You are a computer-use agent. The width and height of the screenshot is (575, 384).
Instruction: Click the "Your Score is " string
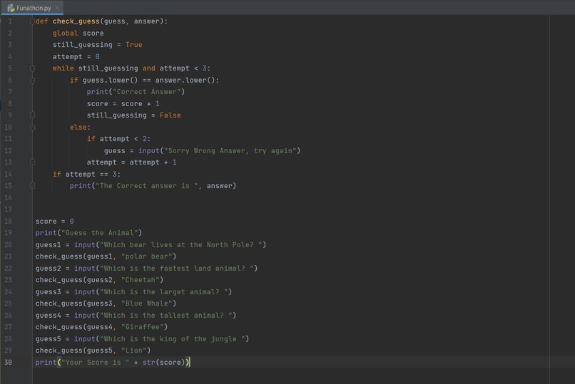96,363
